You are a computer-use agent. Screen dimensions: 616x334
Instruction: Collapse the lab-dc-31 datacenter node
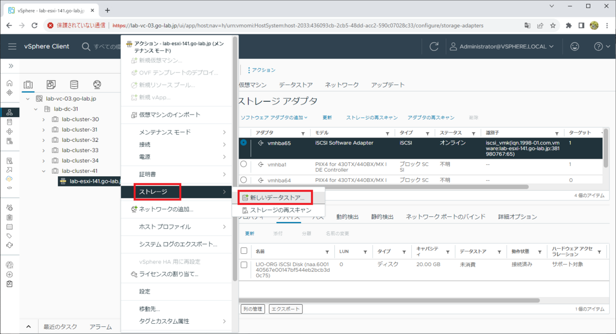(35, 109)
